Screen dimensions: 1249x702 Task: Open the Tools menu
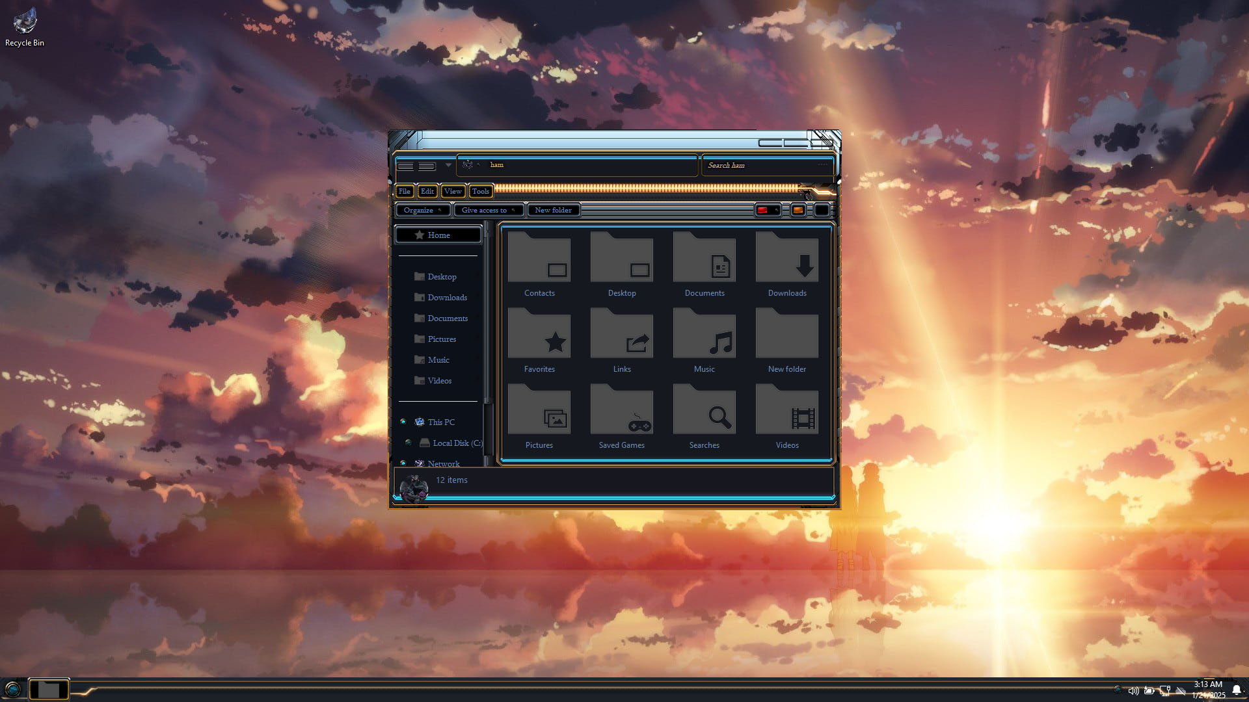pyautogui.click(x=481, y=191)
